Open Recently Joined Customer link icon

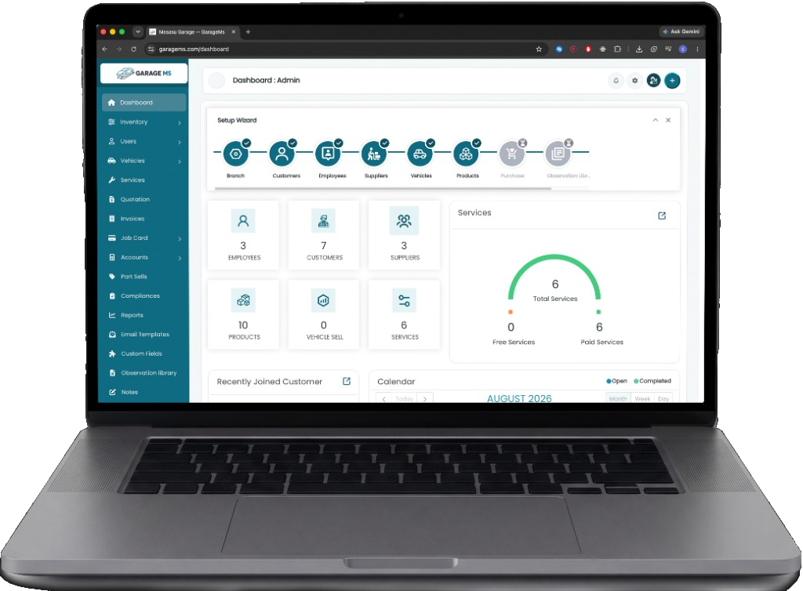(347, 381)
